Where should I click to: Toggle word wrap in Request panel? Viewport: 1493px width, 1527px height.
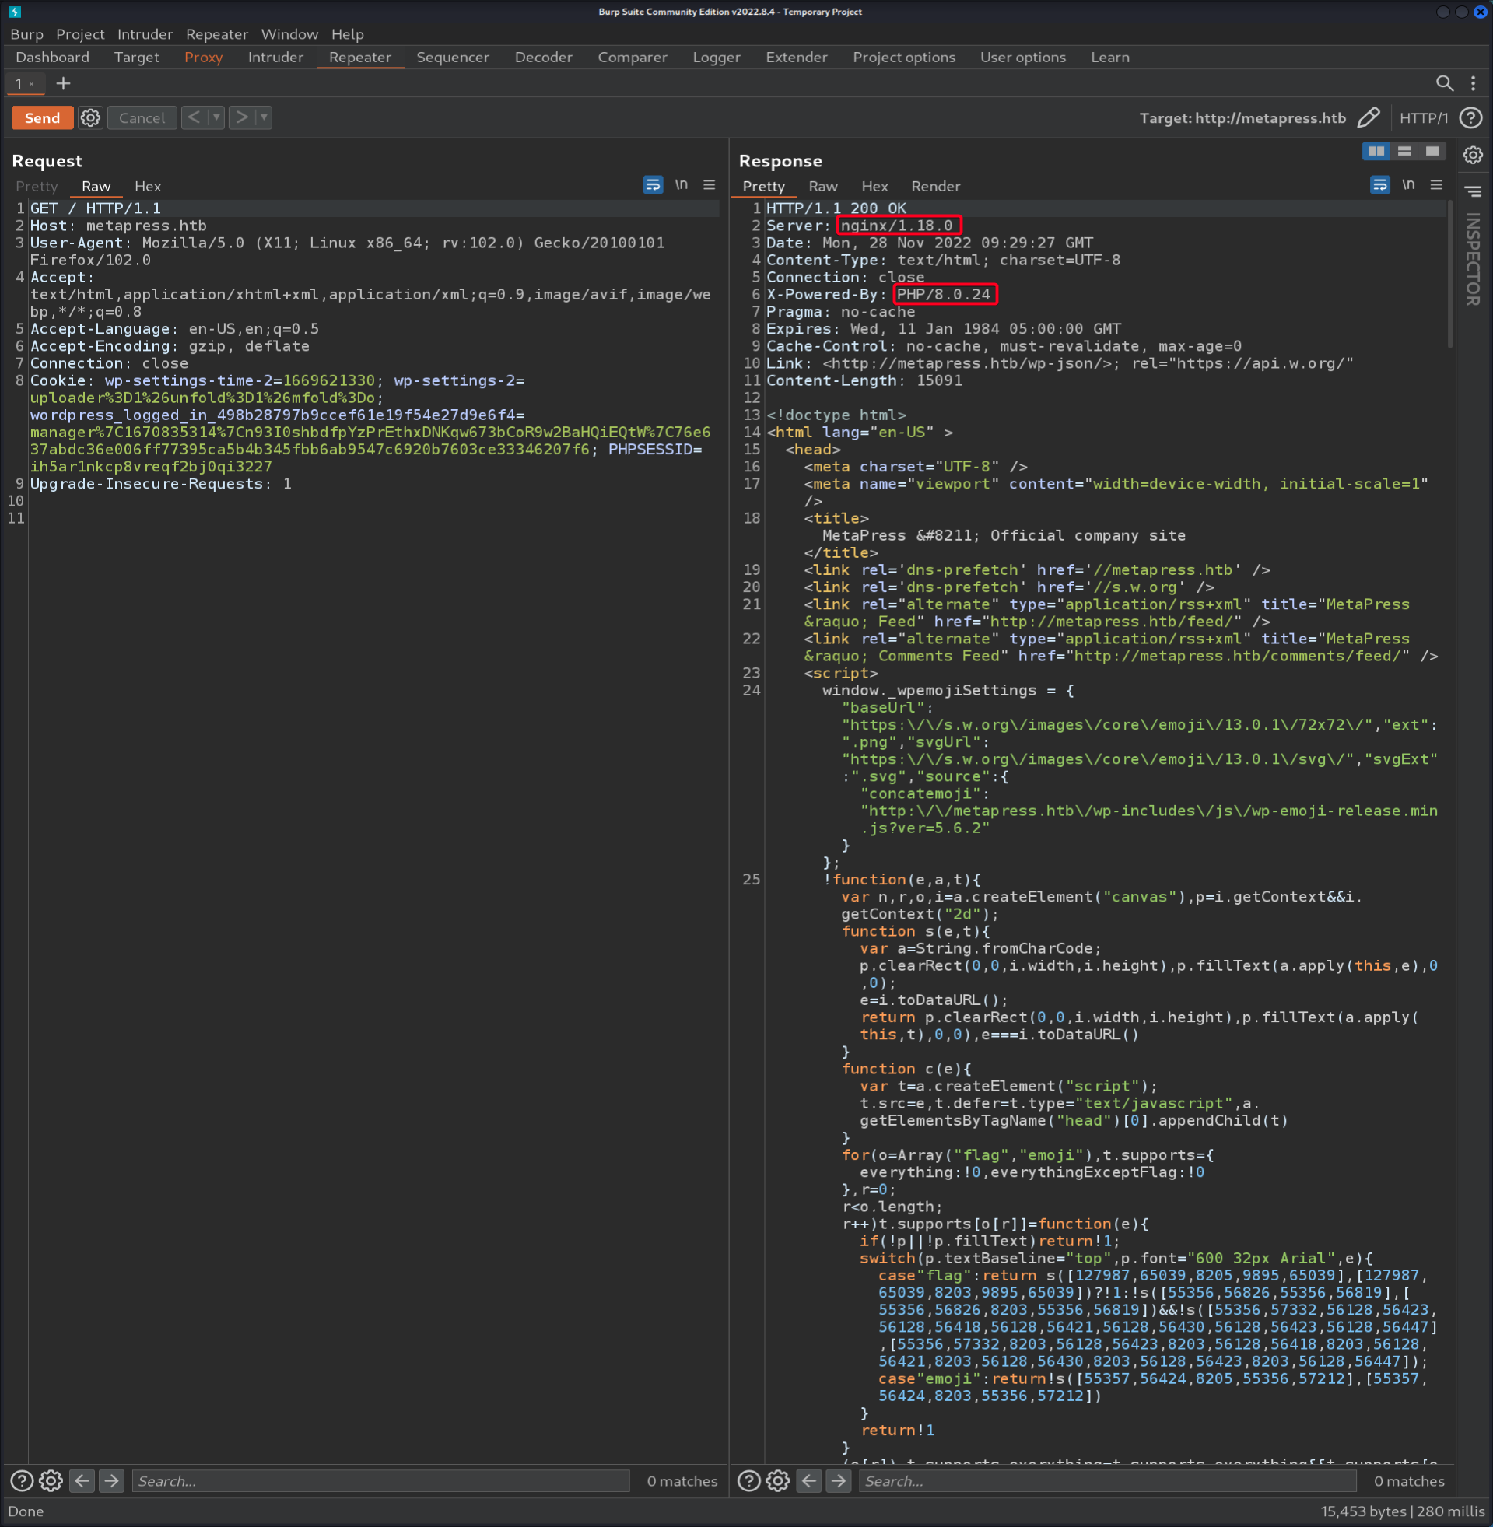653,185
